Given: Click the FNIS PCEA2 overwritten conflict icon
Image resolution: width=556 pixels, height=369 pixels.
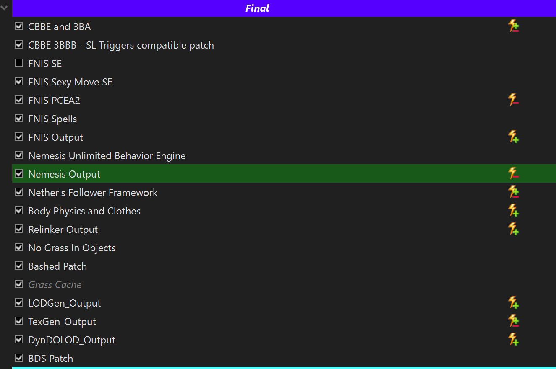Looking at the screenshot, I should point(514,100).
